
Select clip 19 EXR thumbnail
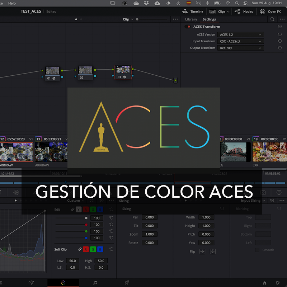click(x=269, y=152)
